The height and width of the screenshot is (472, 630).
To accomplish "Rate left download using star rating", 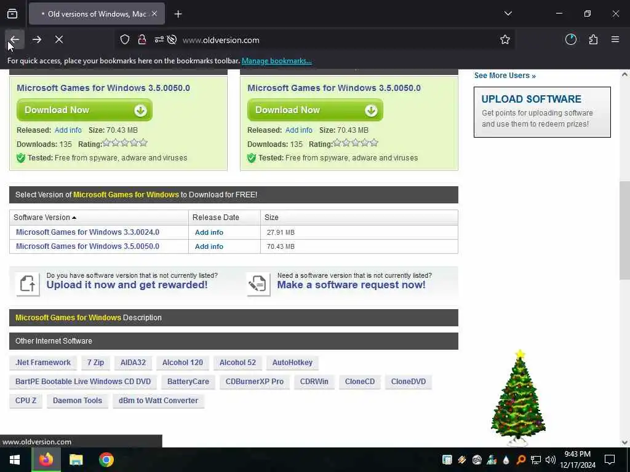I will point(125,143).
